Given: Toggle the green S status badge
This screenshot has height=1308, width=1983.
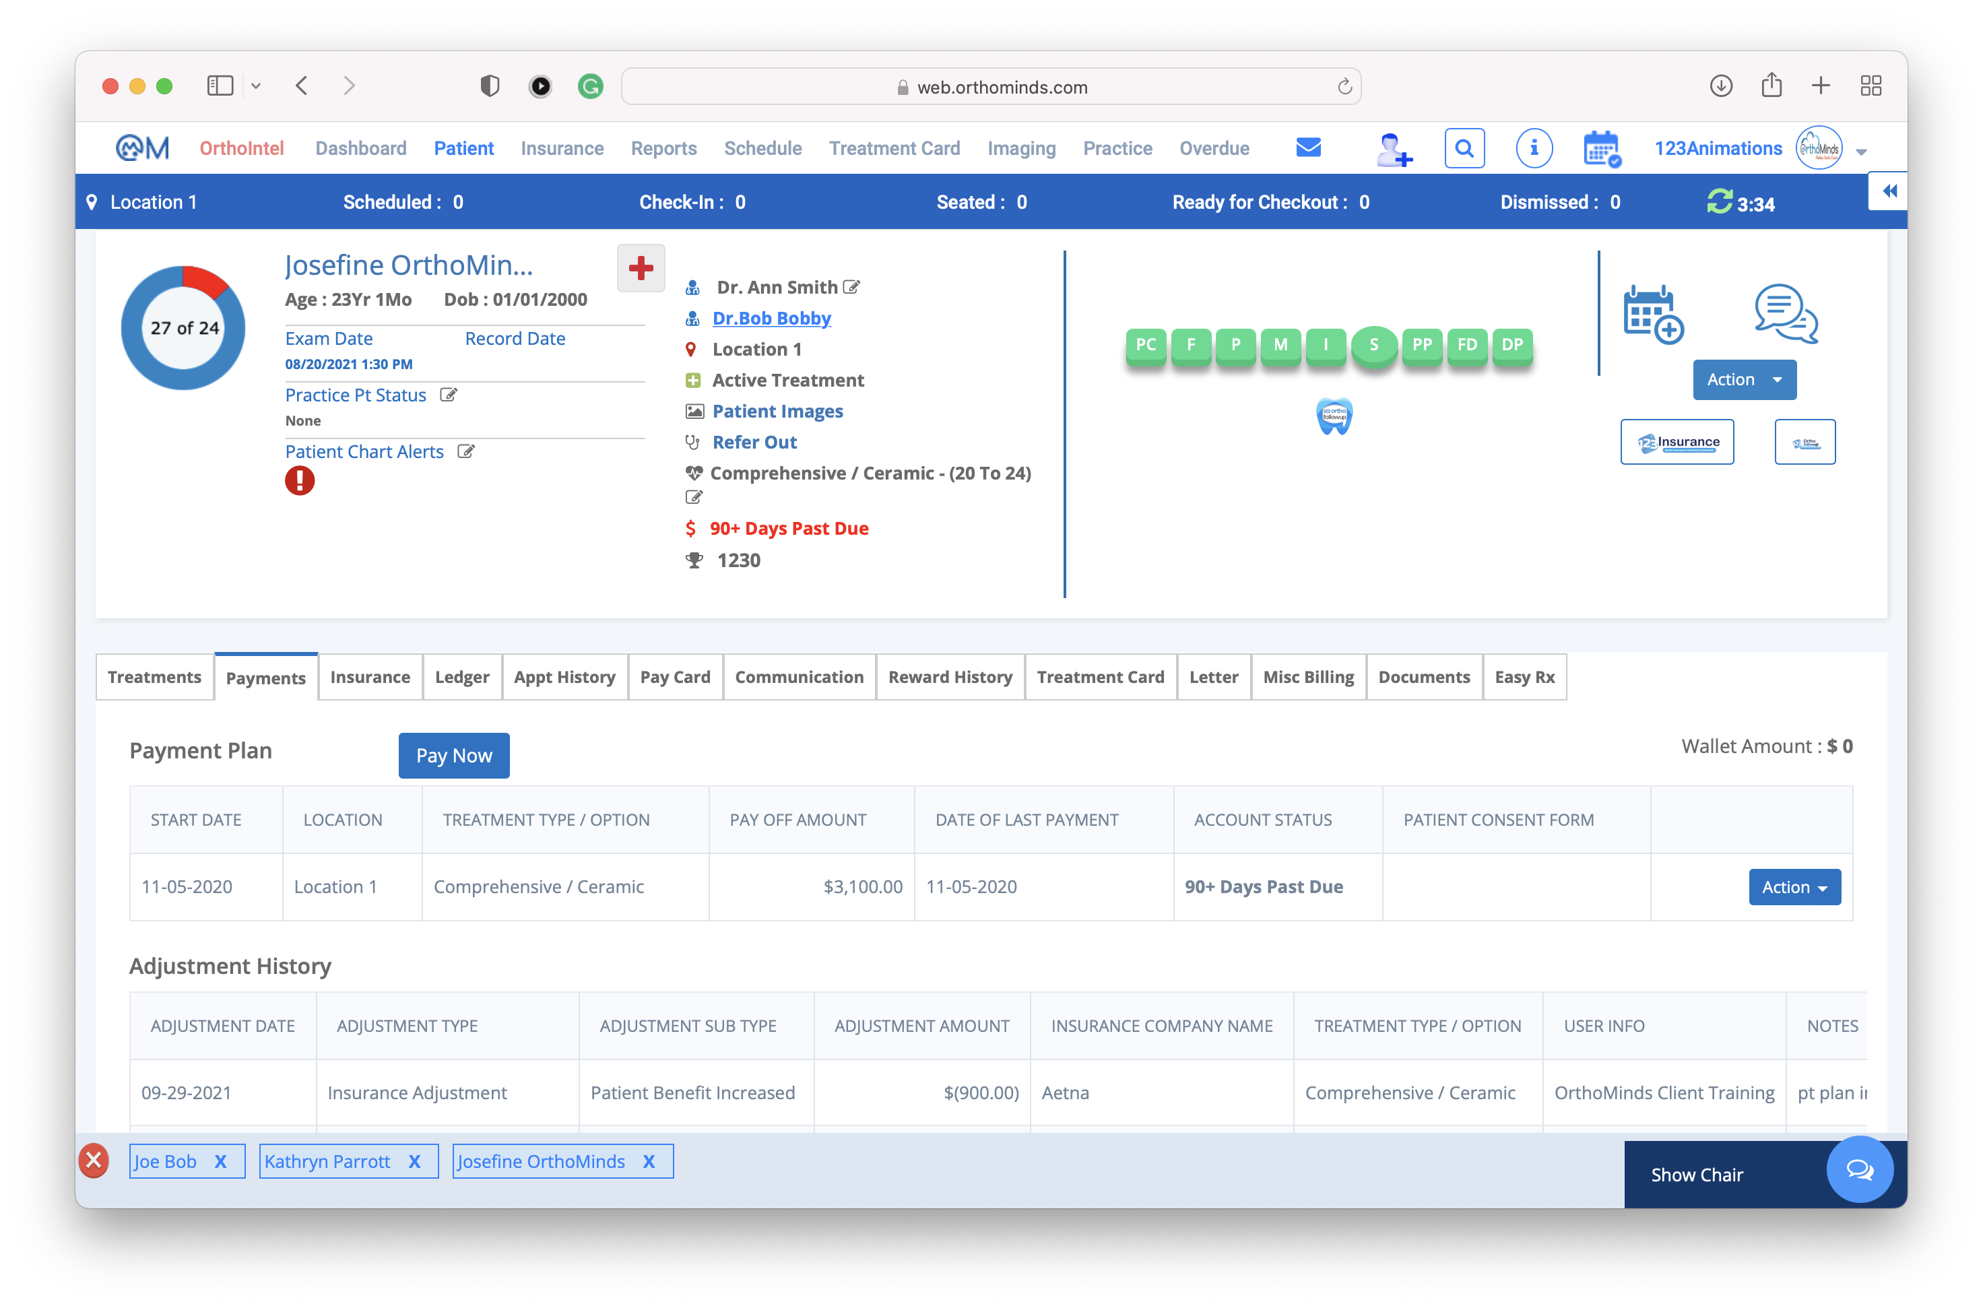Looking at the screenshot, I should [1373, 344].
